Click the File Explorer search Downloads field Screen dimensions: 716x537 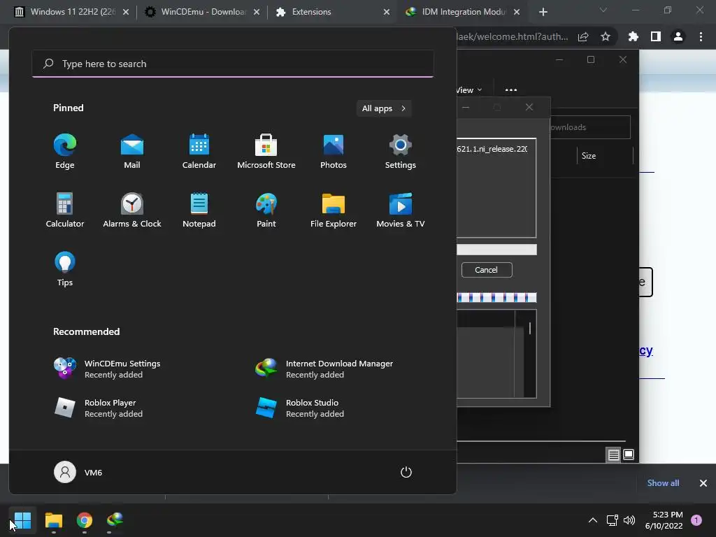[x=590, y=127]
